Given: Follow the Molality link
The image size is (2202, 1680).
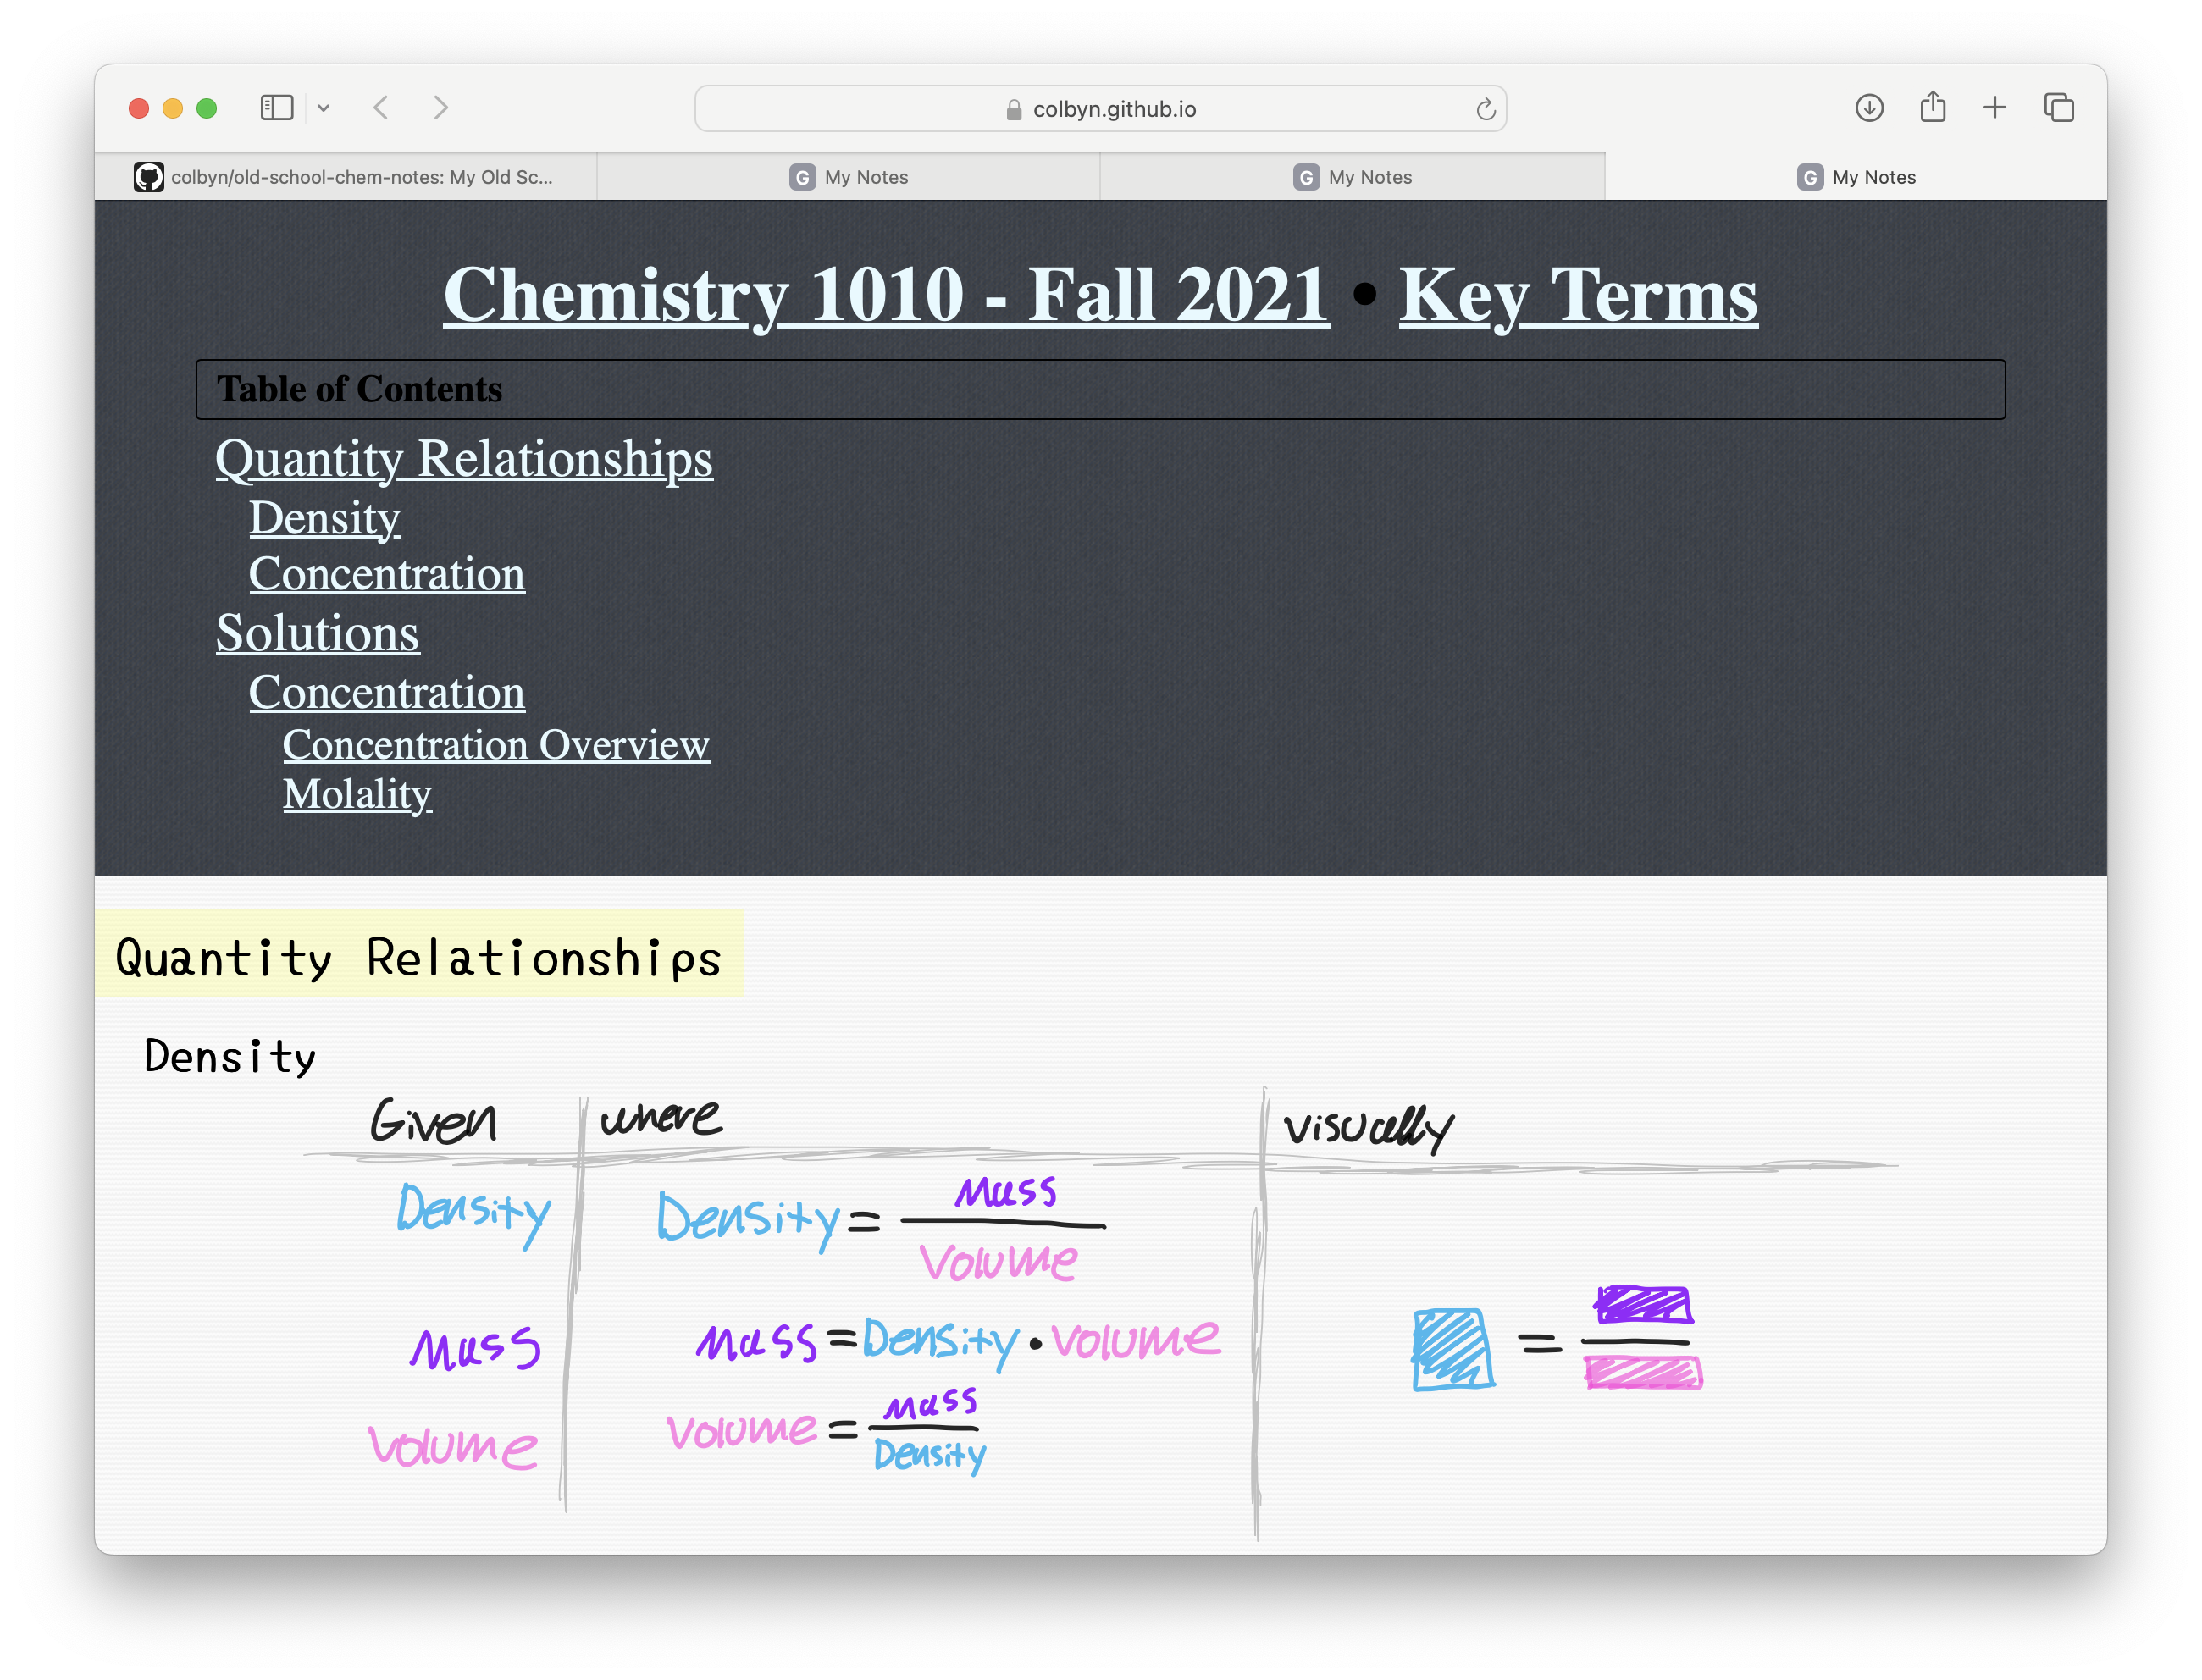Looking at the screenshot, I should pyautogui.click(x=357, y=793).
